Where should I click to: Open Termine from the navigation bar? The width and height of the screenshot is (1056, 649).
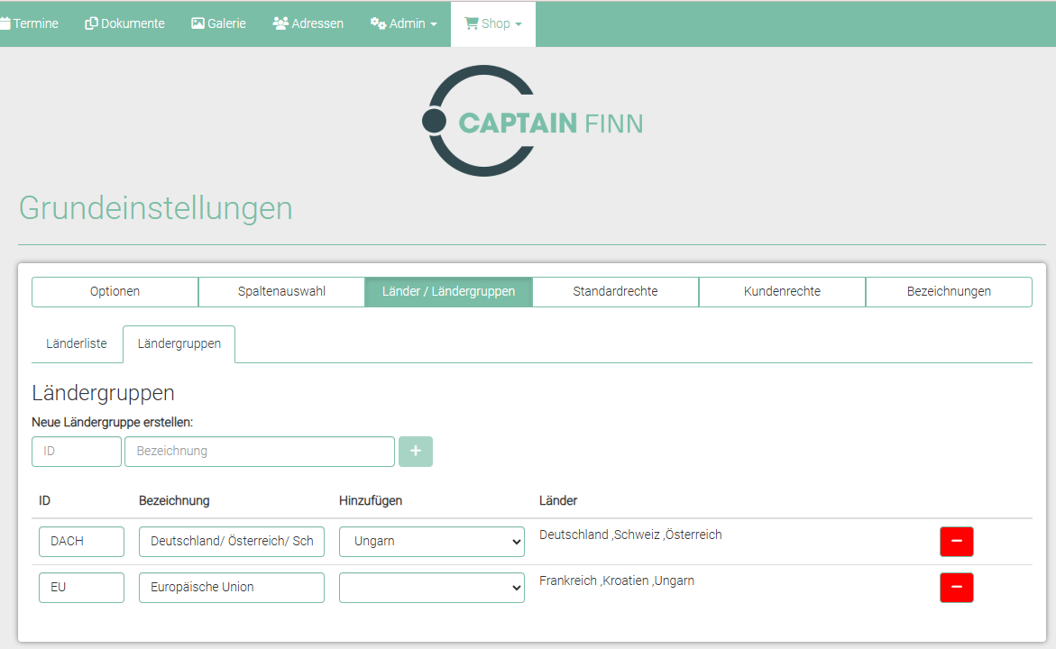pos(29,23)
